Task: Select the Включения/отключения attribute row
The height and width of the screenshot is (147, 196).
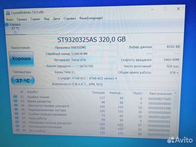Action: 93,128
